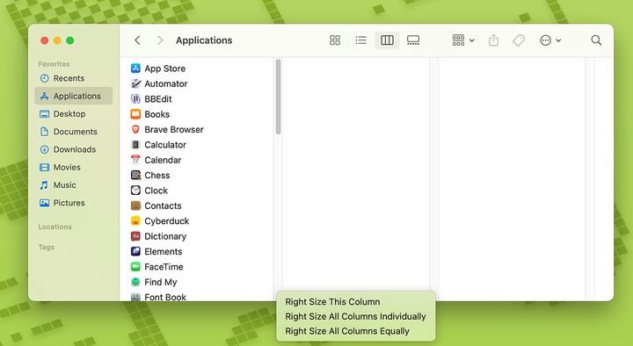The image size is (633, 346).
Task: Click the Elements app icon
Action: pyautogui.click(x=135, y=252)
